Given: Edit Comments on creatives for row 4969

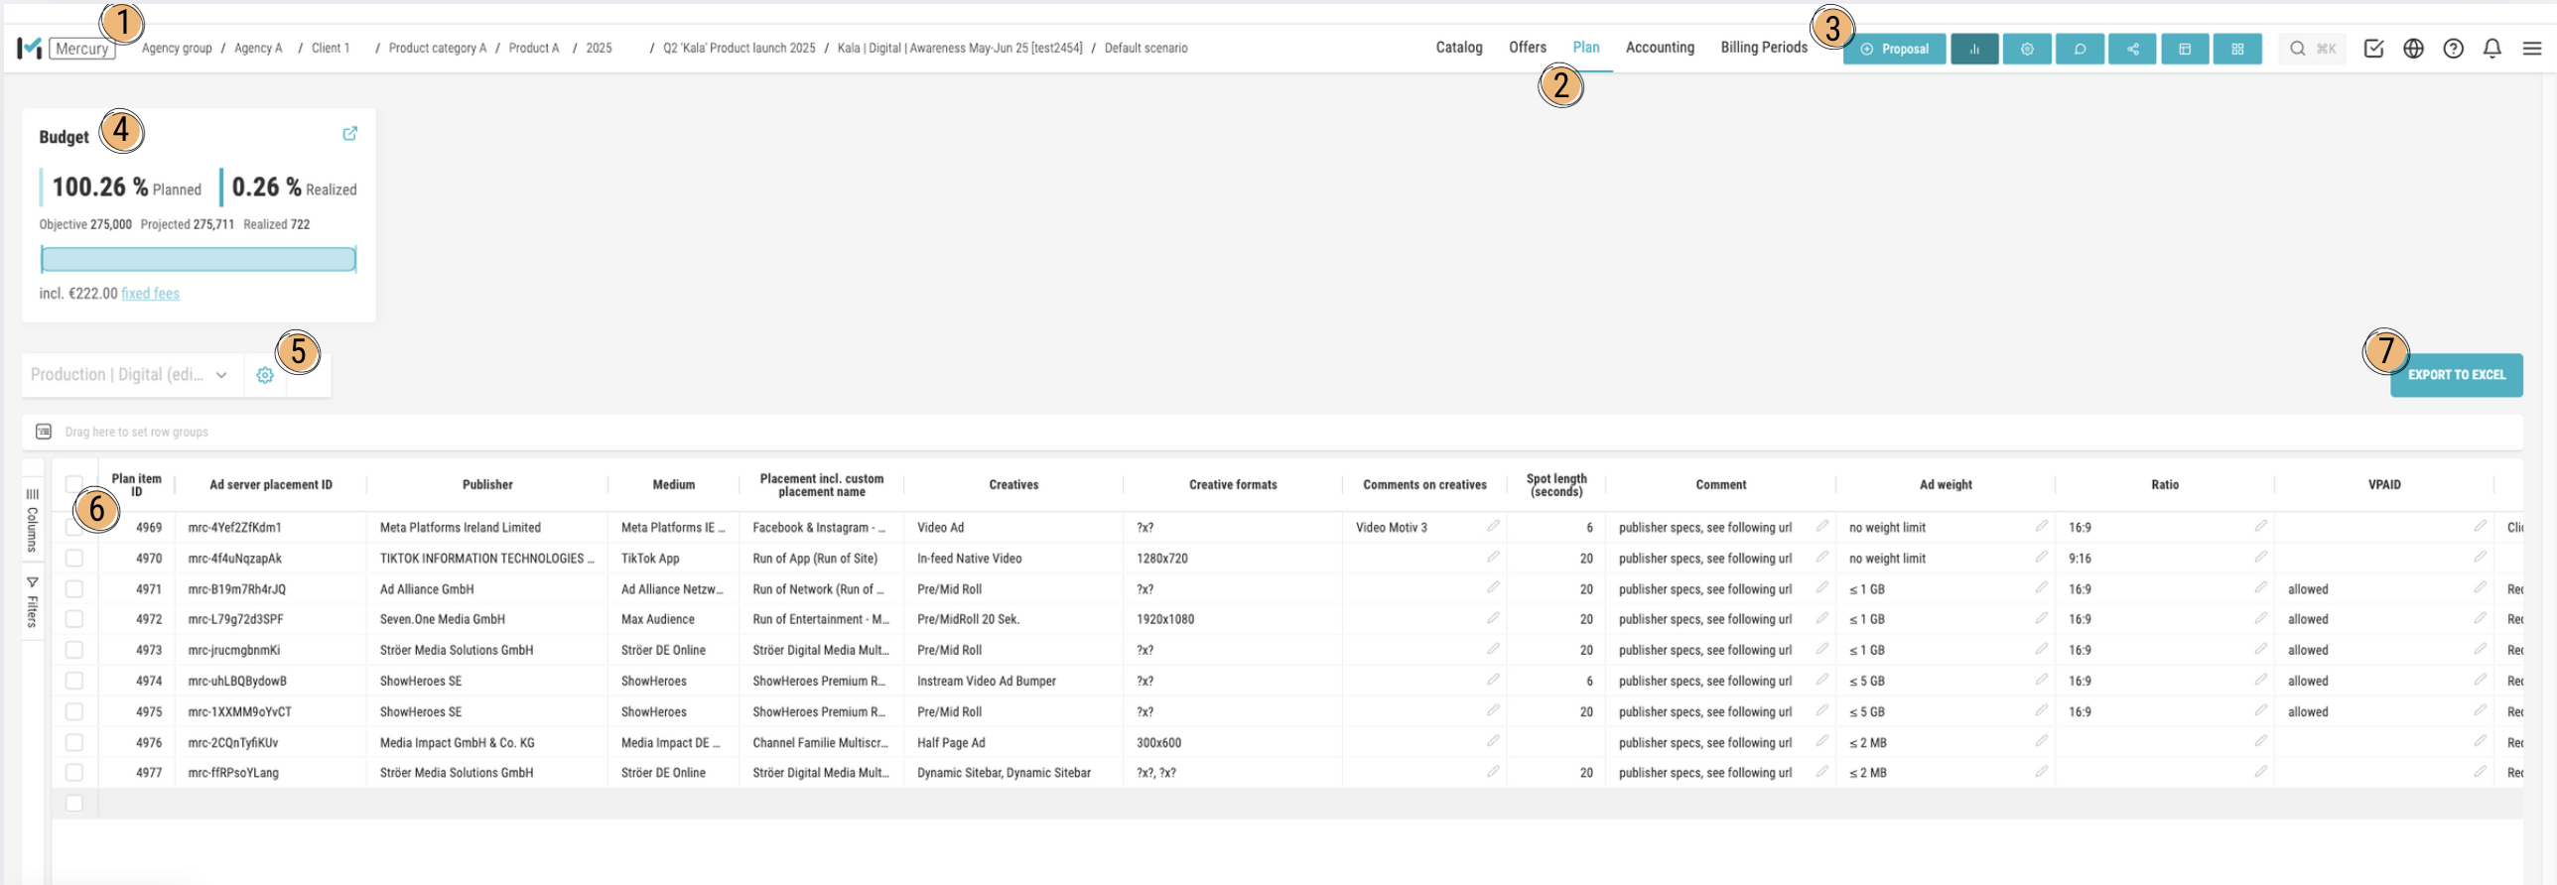Looking at the screenshot, I should coord(1492,526).
